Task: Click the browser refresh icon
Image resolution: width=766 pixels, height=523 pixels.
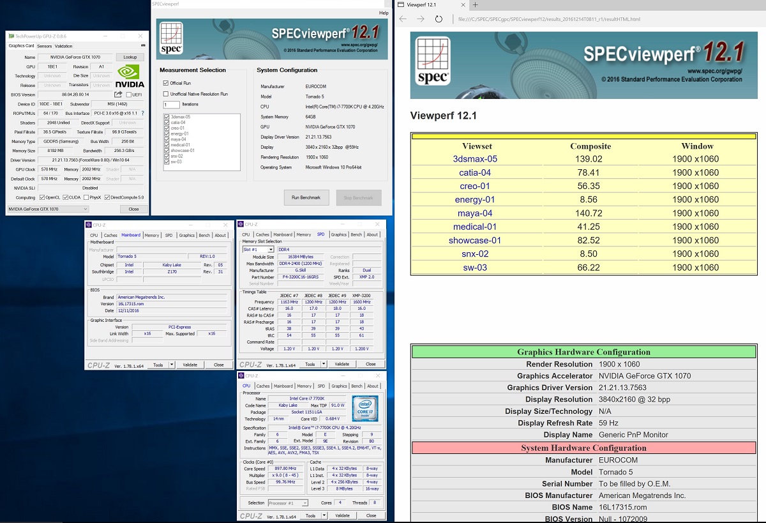Action: pyautogui.click(x=439, y=19)
